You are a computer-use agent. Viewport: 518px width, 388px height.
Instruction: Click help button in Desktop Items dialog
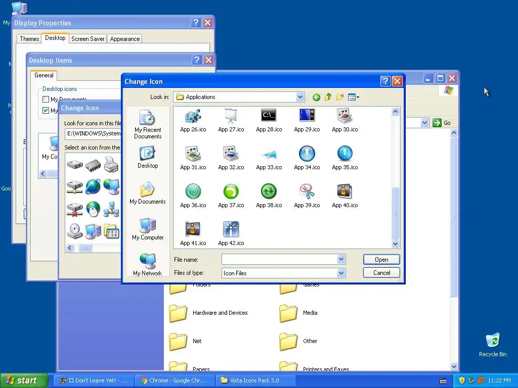[x=197, y=60]
